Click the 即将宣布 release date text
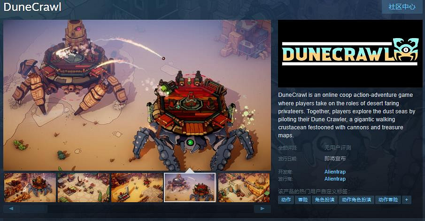Viewport: 425px width, 221px height. coord(335,158)
